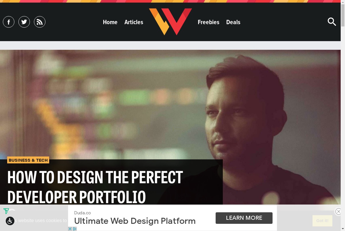Open the accessibility widget icon

point(10,221)
